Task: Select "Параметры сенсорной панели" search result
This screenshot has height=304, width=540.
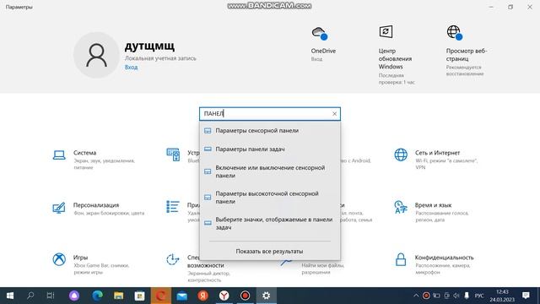Action: (270, 131)
